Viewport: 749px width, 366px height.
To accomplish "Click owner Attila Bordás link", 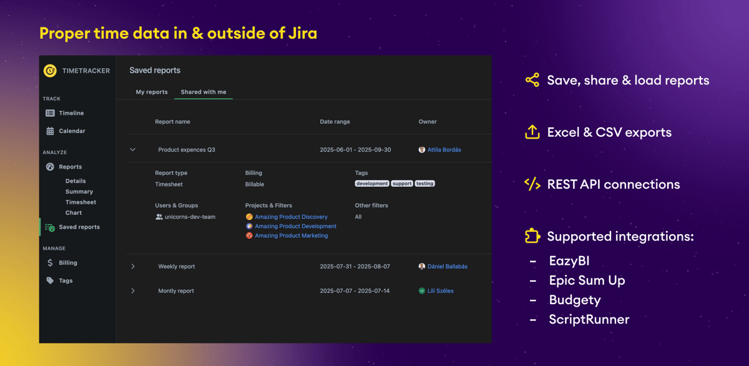I will point(444,150).
